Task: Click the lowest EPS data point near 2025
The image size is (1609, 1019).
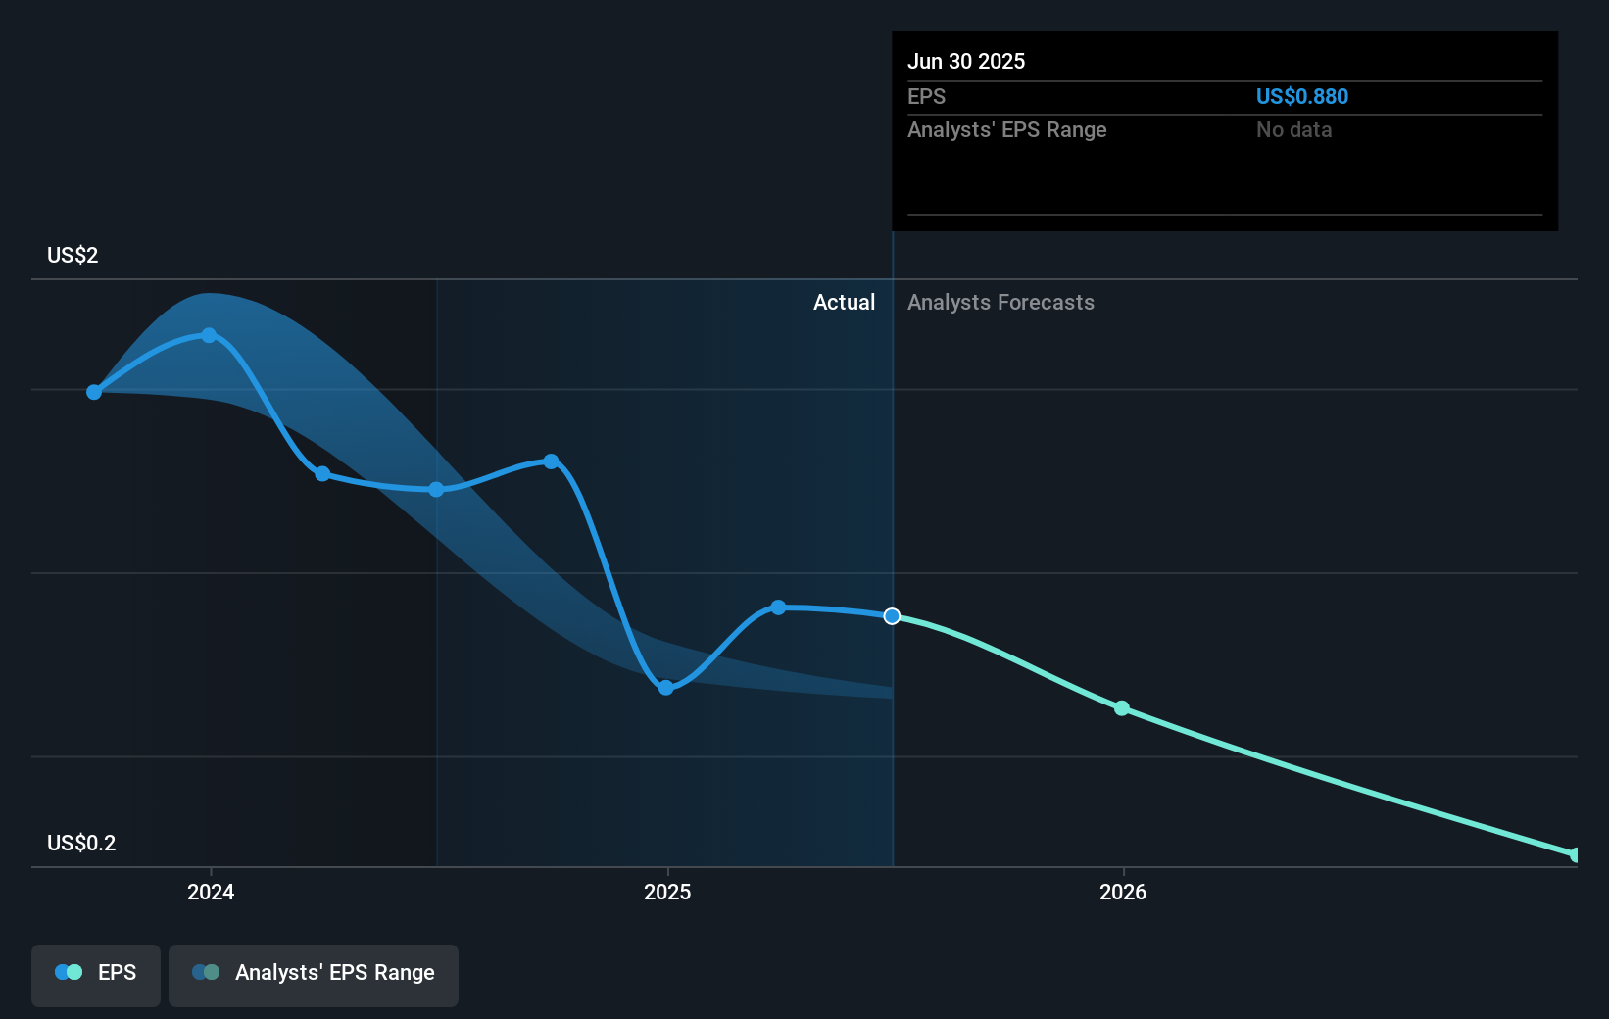Action: pyautogui.click(x=666, y=688)
